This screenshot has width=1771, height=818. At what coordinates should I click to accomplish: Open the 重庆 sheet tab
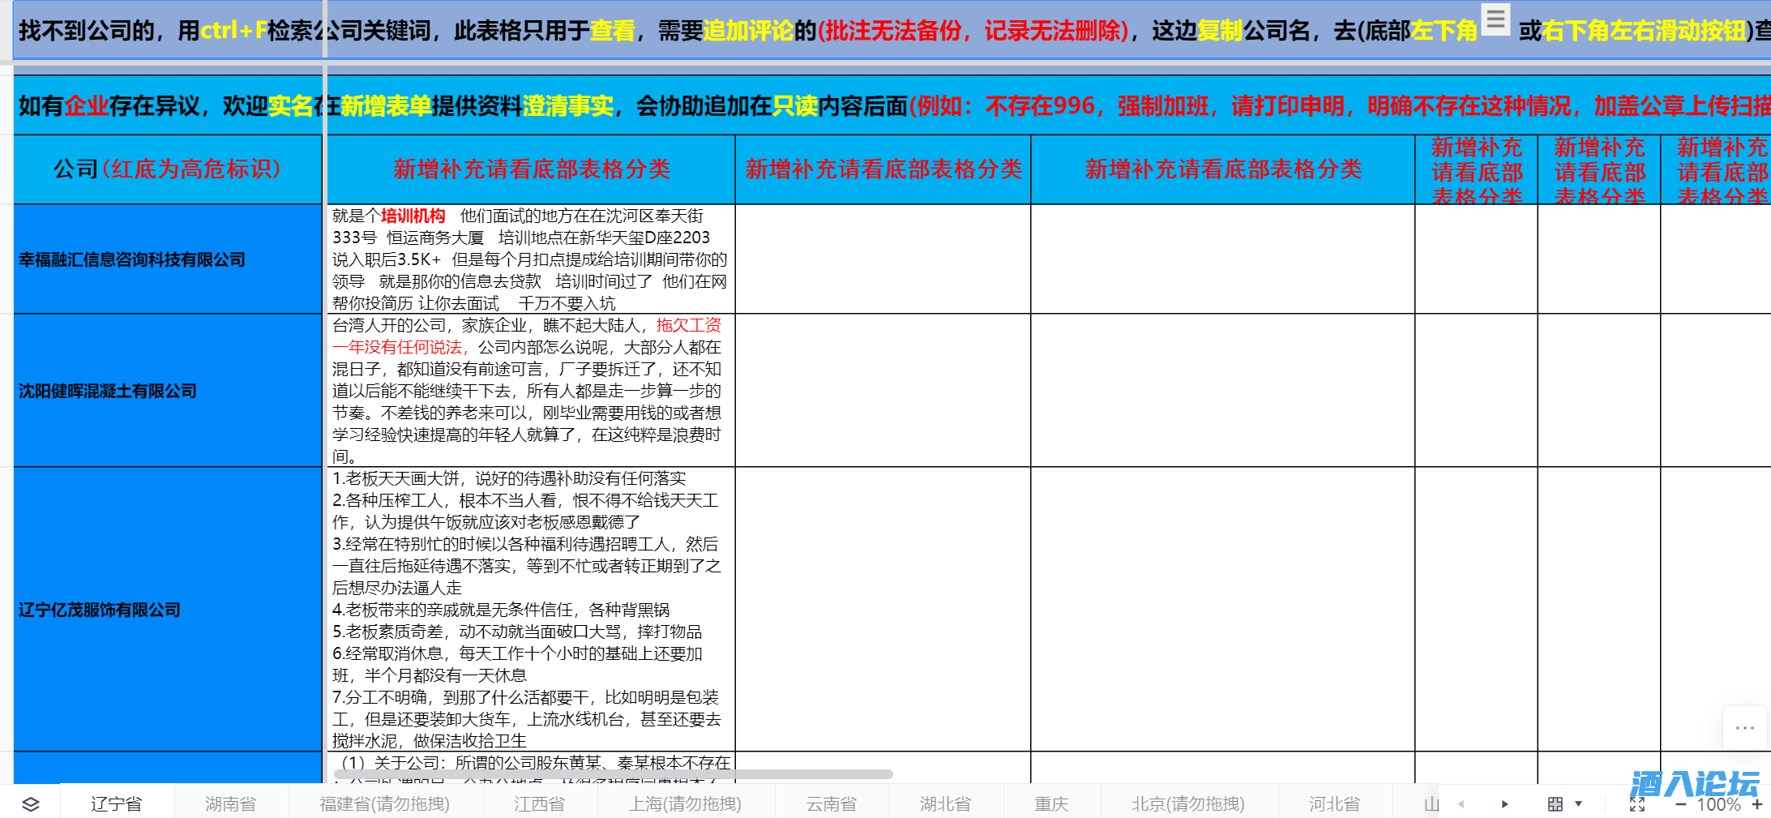click(x=1051, y=803)
